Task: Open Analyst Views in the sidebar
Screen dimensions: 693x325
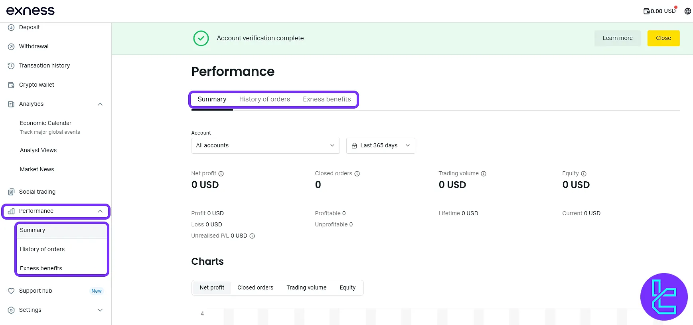Action: click(x=38, y=150)
